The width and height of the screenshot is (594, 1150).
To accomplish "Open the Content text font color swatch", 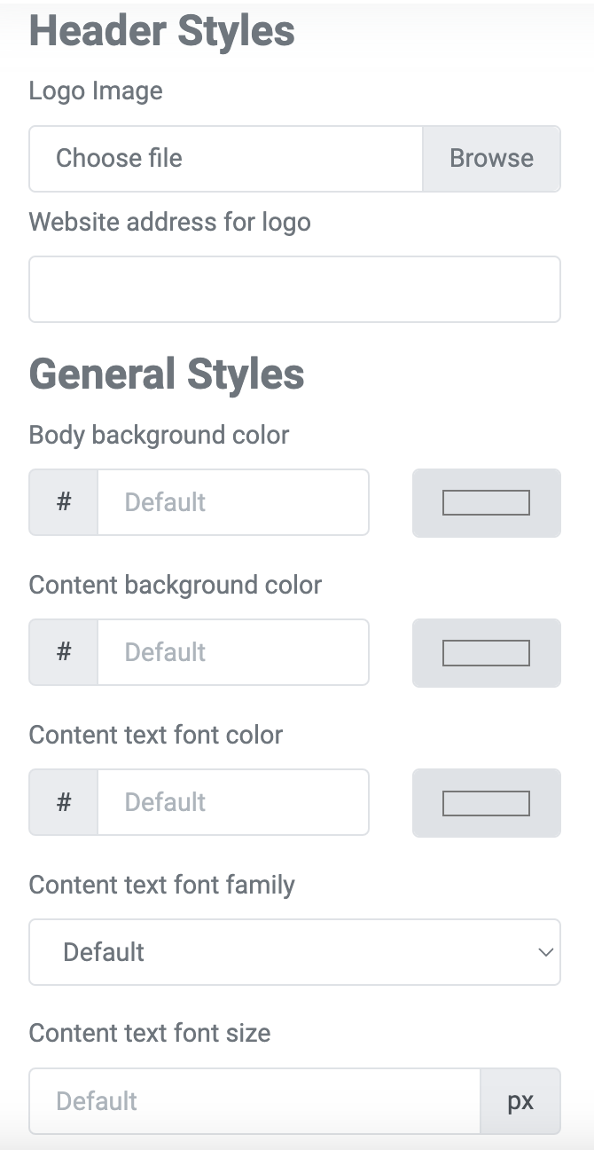I will pos(487,803).
